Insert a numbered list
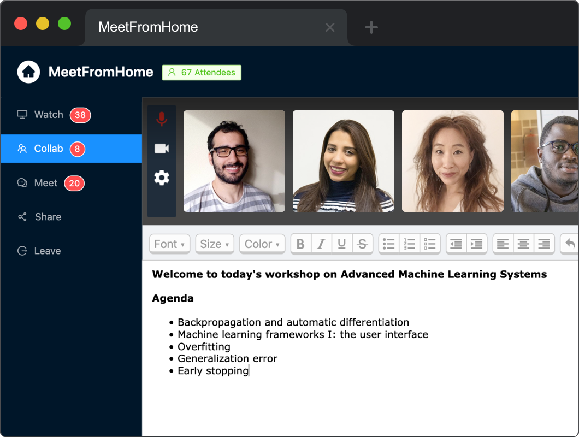Screen dimensions: 579x437 point(410,244)
